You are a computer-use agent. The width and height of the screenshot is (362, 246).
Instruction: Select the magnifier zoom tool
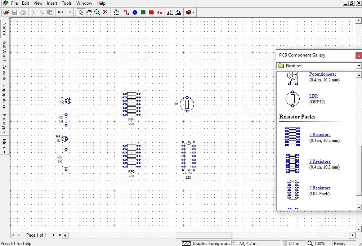coord(97,12)
